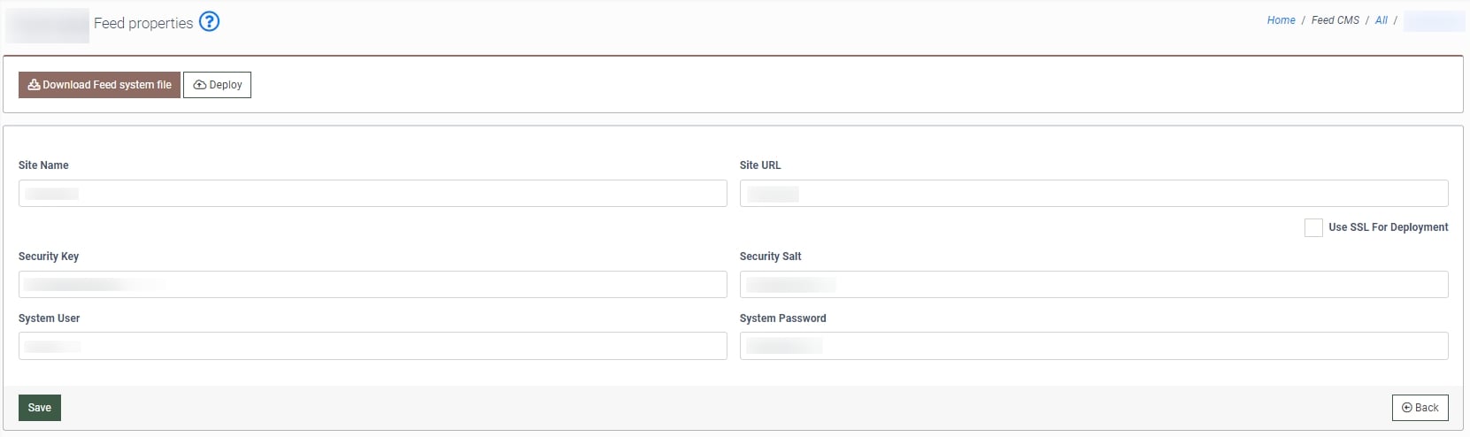Click the circled arrow icon on Back
1470x437 pixels.
(x=1407, y=408)
